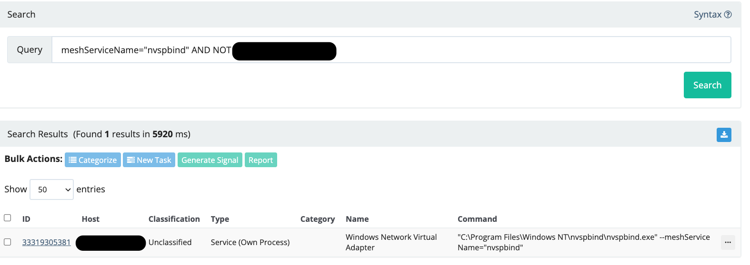Viewport: 750px width, 265px height.
Task: Focus the Query input field
Action: click(391, 50)
